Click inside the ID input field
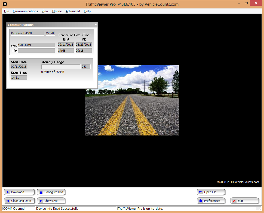 click(36, 51)
